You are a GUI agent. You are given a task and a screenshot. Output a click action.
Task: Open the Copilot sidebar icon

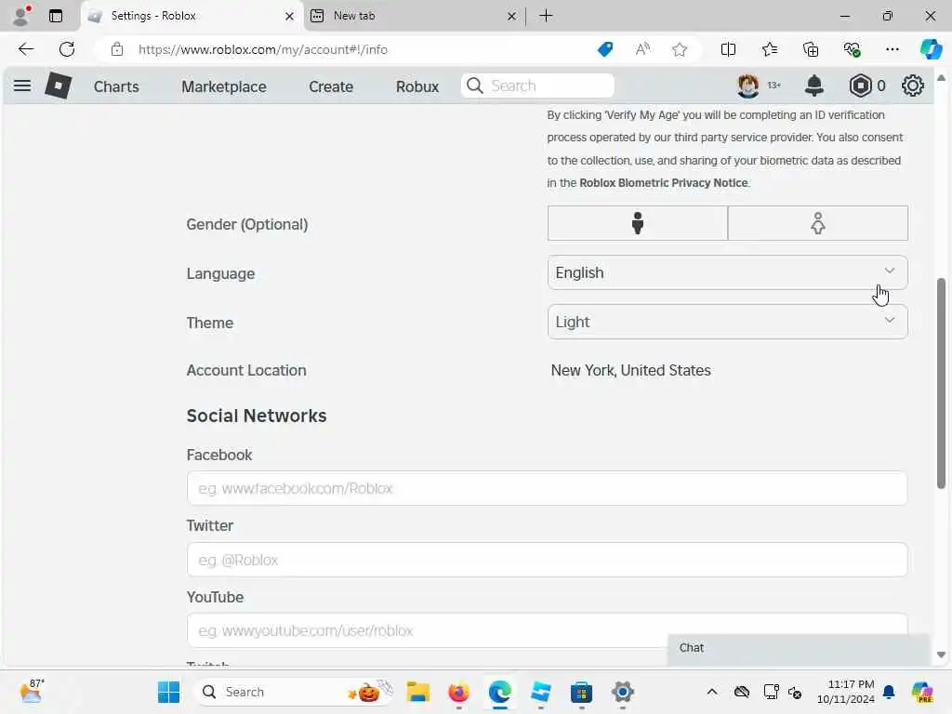point(930,49)
